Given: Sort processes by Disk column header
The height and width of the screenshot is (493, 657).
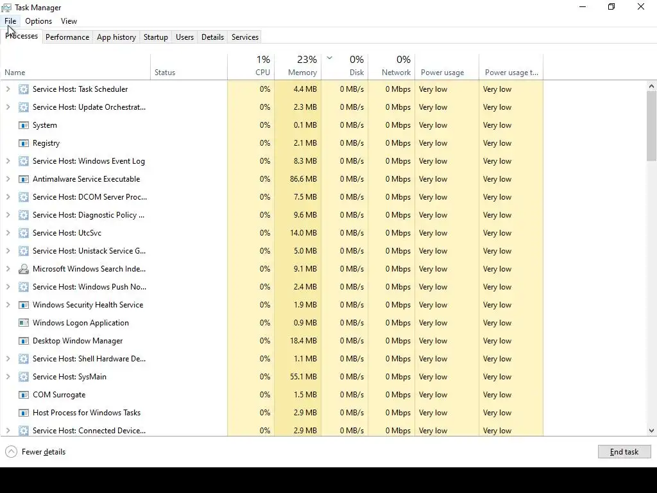Looking at the screenshot, I should [345, 67].
